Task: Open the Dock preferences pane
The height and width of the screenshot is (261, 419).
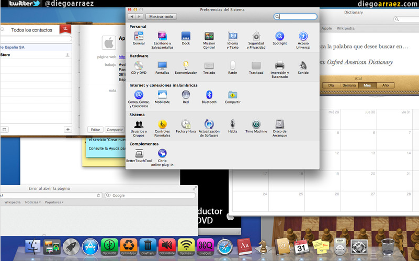Action: point(186,38)
